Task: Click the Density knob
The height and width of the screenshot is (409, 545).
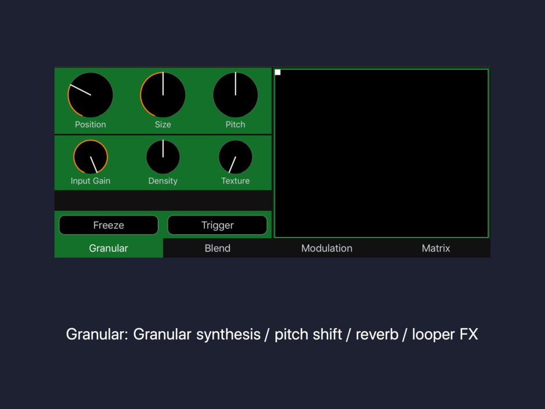Action: tap(163, 157)
